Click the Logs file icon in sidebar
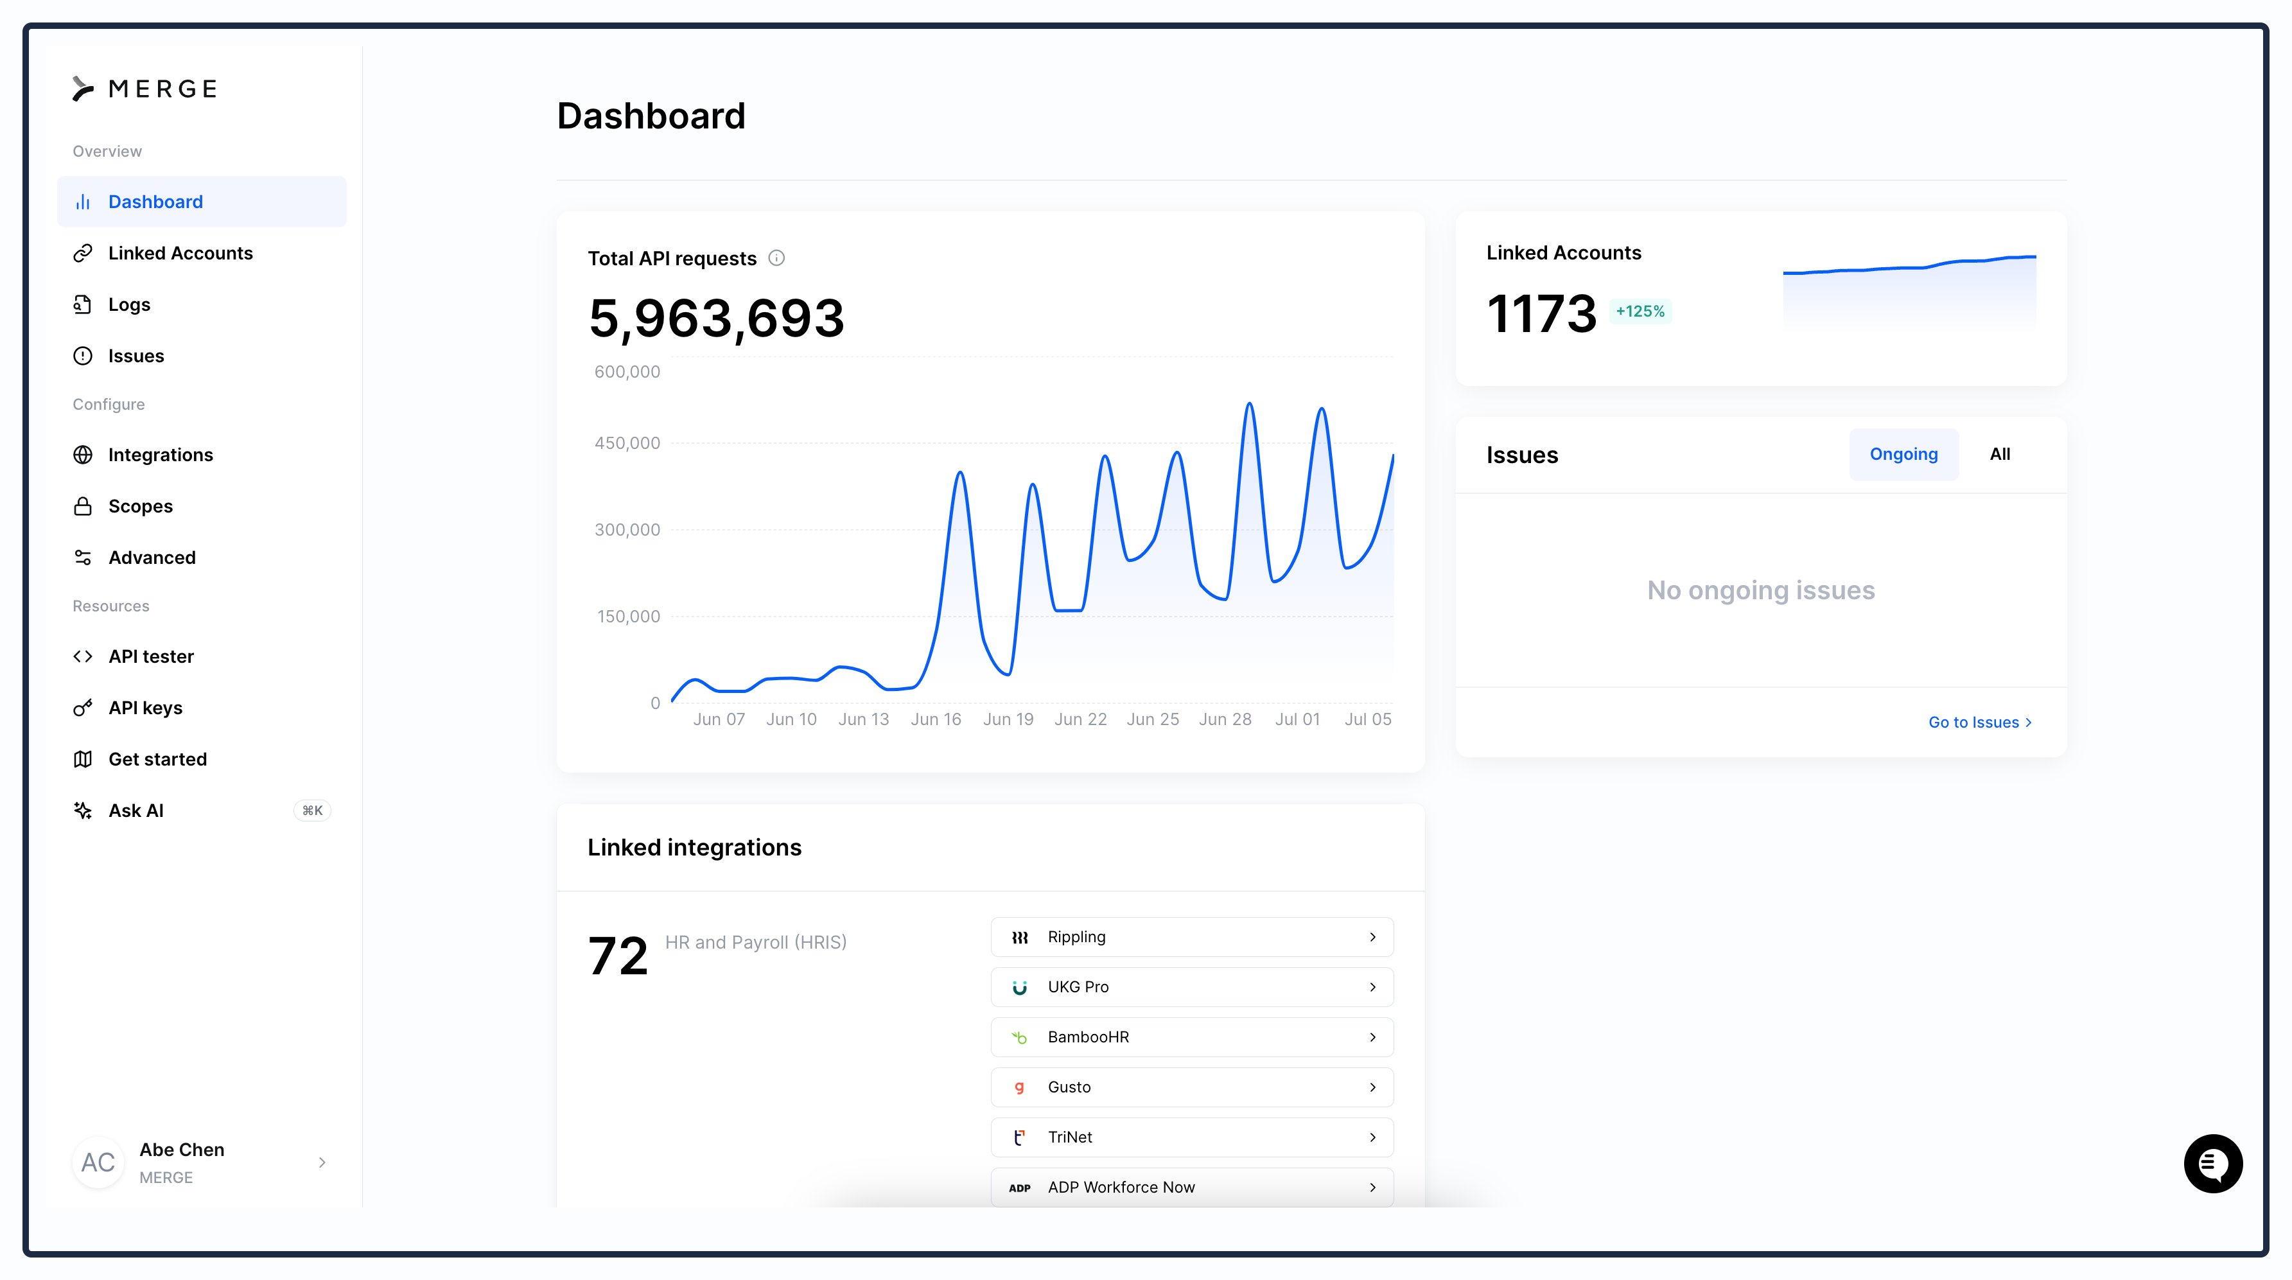 (83, 304)
